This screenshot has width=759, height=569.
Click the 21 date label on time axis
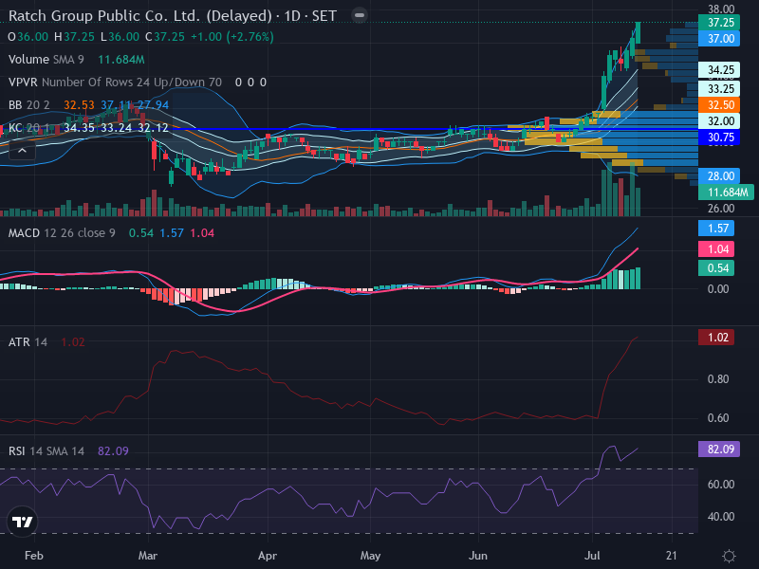point(672,556)
